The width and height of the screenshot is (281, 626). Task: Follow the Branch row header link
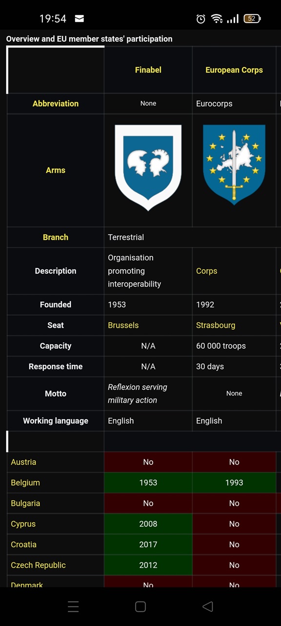56,237
